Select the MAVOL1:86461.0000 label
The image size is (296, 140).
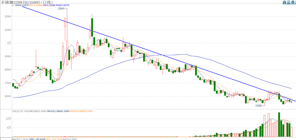[x=58, y=111]
